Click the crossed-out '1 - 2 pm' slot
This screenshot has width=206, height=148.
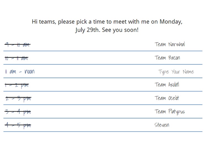coord(17,85)
